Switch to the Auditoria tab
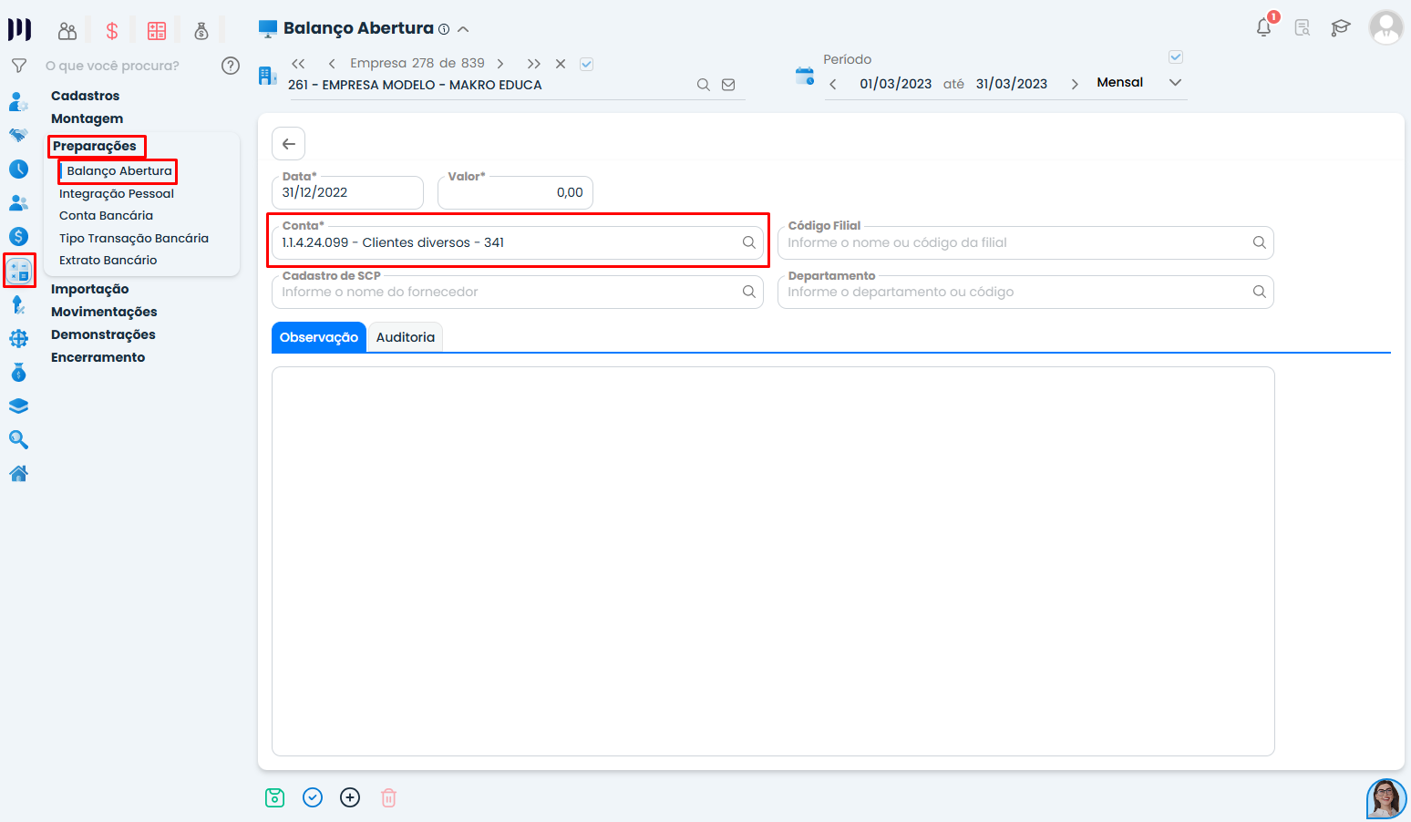 pyautogui.click(x=405, y=337)
